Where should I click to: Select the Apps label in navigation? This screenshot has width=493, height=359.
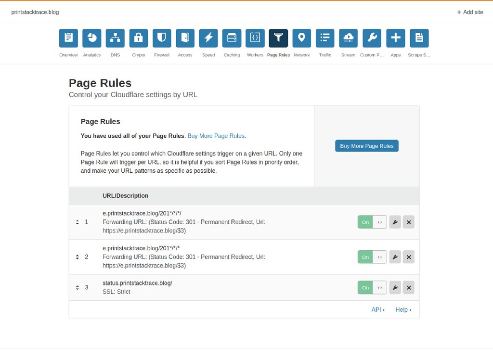coord(396,55)
